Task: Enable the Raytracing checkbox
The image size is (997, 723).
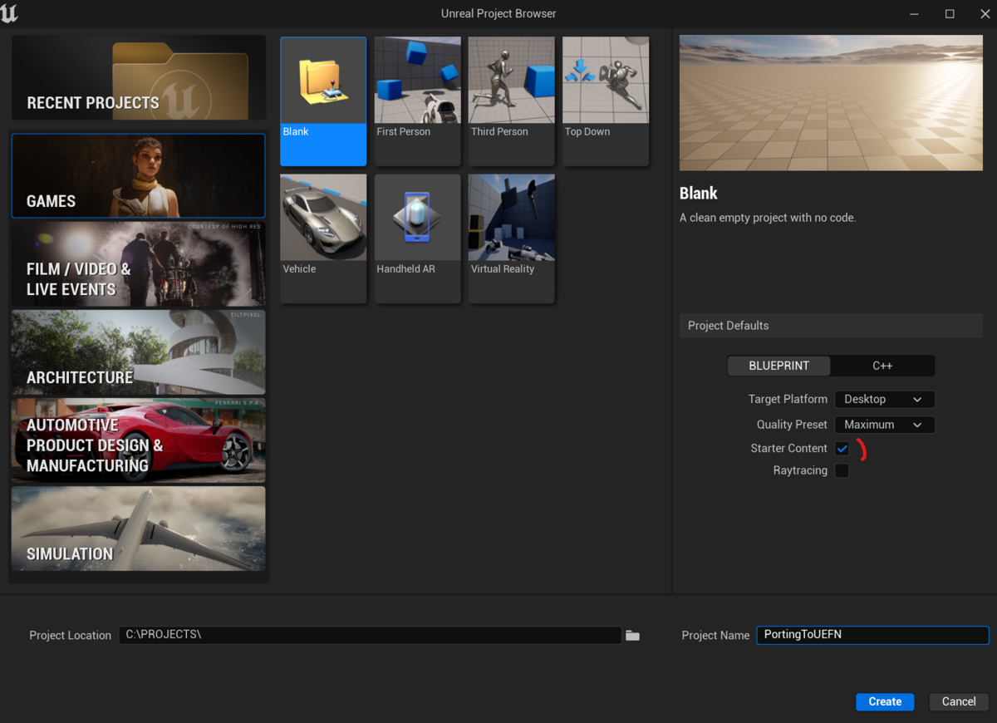Action: pos(842,470)
